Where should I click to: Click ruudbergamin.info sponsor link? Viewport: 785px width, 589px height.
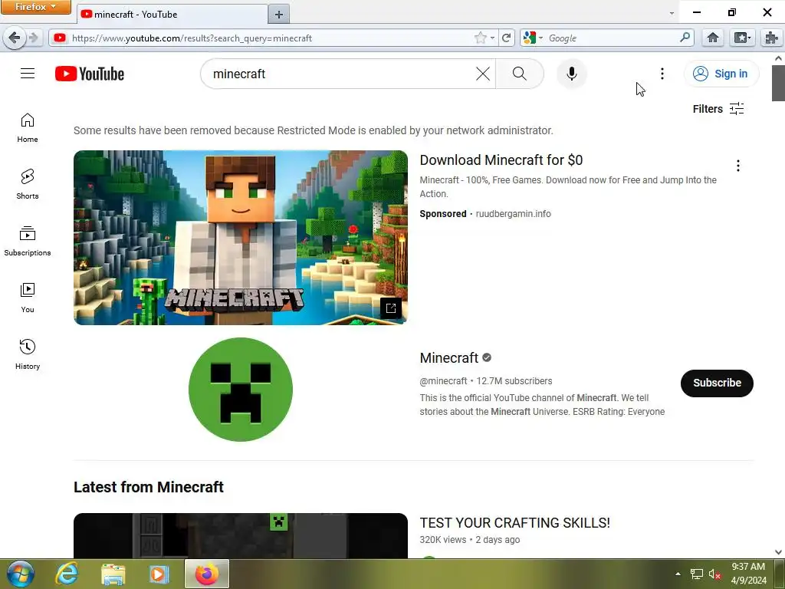[513, 214]
